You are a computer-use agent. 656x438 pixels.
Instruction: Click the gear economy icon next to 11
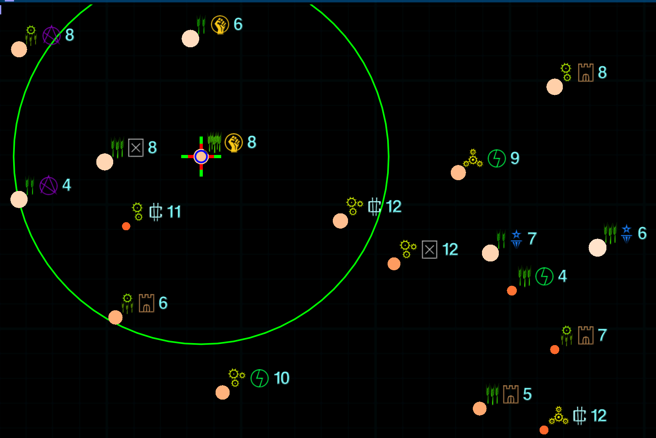pyautogui.click(x=137, y=211)
